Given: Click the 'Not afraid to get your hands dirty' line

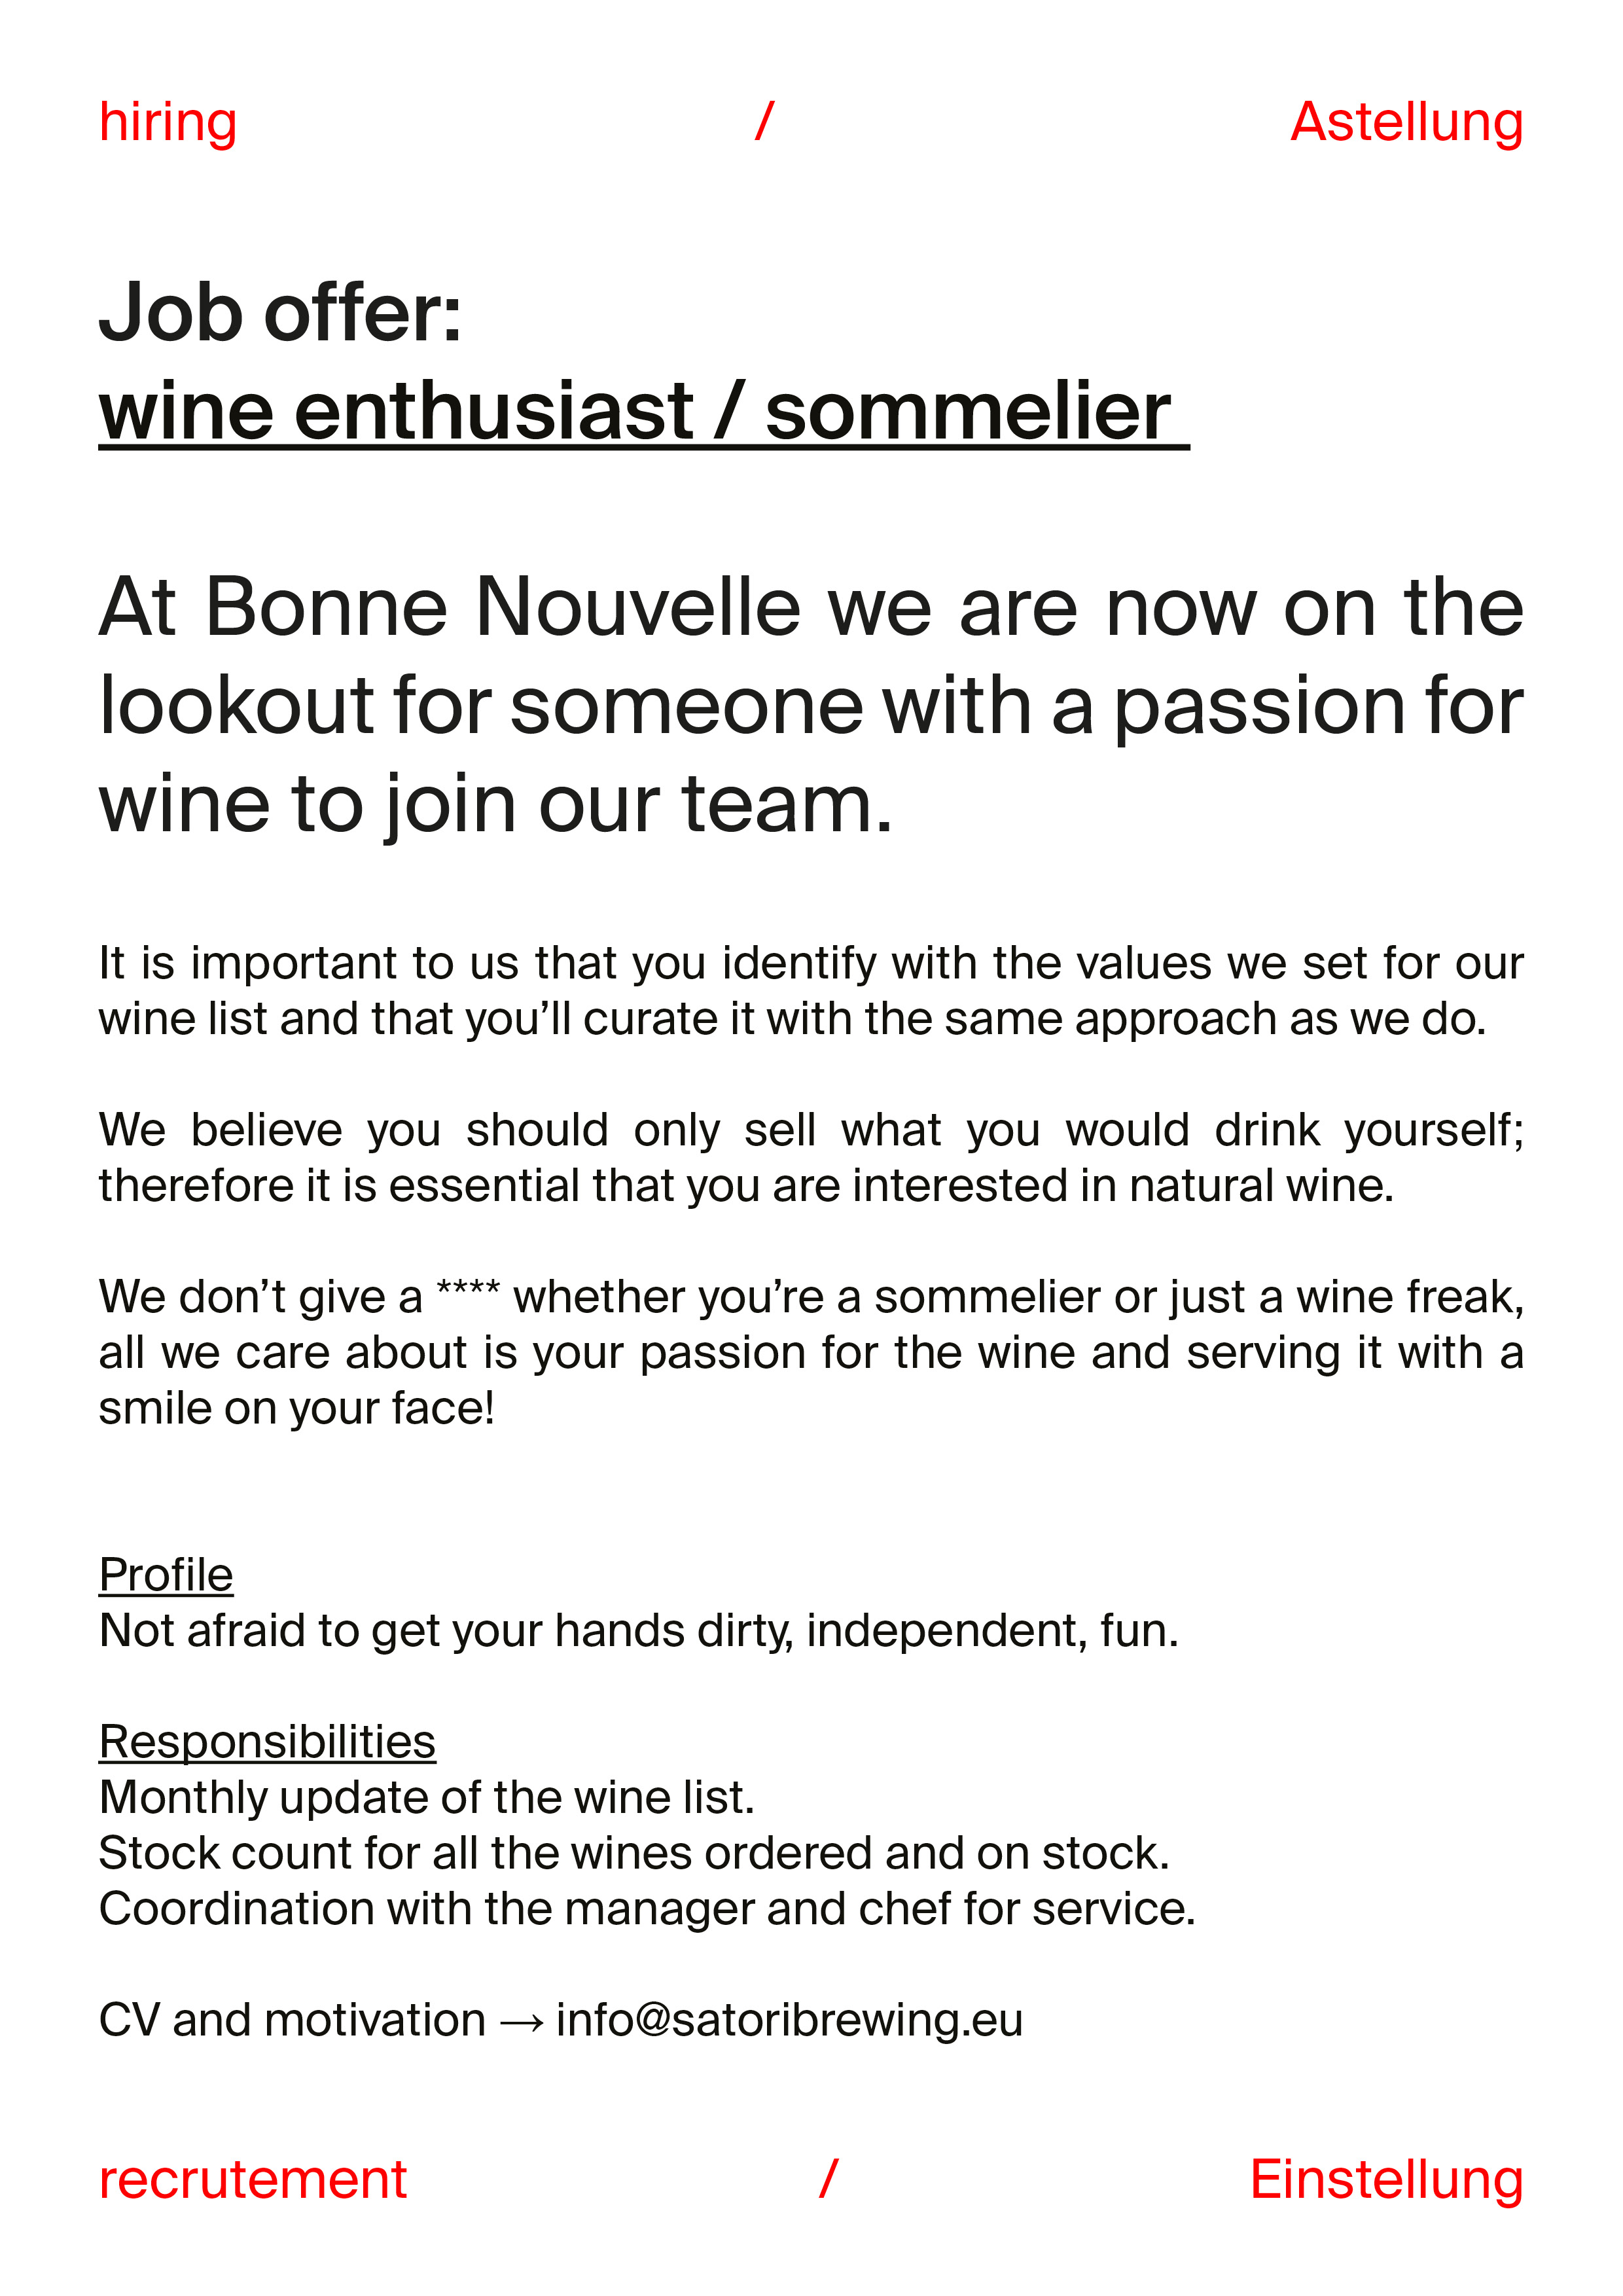Looking at the screenshot, I should [639, 1631].
